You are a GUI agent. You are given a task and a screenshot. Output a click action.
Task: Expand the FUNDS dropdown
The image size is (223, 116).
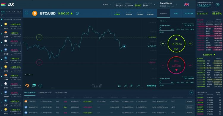pos(107,4)
